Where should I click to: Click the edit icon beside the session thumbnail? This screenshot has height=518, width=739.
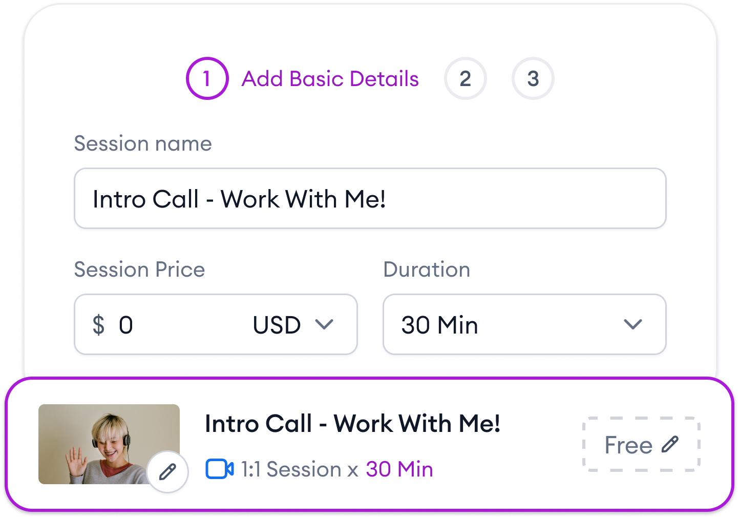167,472
